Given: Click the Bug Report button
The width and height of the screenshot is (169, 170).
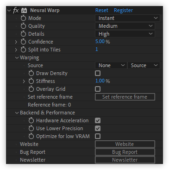Looking at the screenshot, I should [125, 152].
